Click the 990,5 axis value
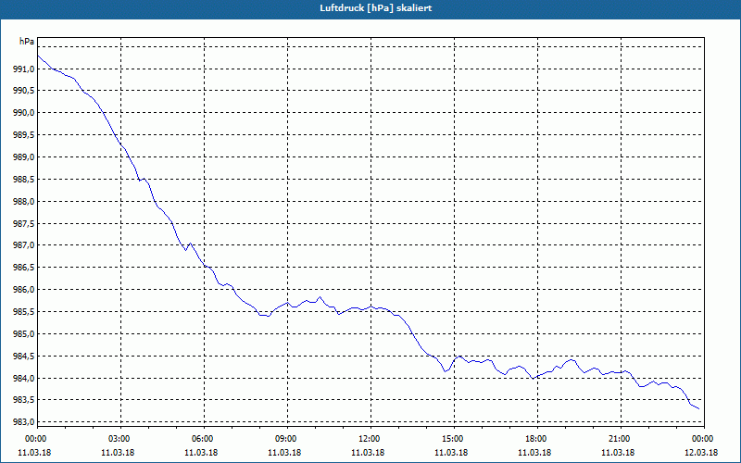Image resolution: width=741 pixels, height=463 pixels. [x=24, y=90]
